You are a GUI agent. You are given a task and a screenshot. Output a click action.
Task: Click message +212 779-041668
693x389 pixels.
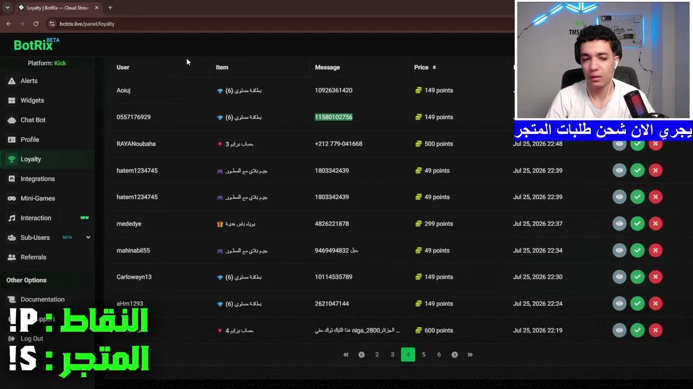click(338, 144)
